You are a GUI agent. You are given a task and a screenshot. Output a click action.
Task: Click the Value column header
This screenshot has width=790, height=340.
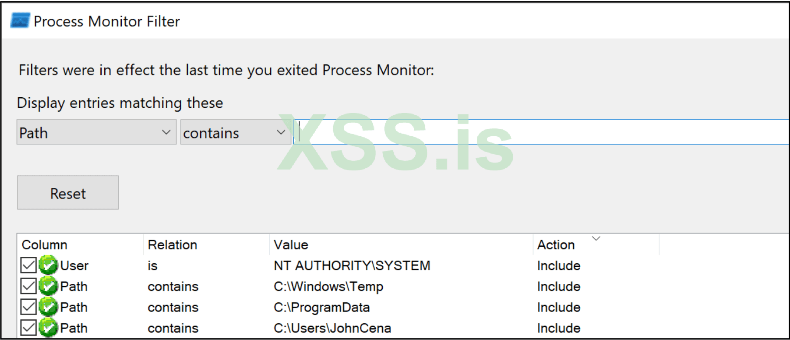(x=291, y=245)
